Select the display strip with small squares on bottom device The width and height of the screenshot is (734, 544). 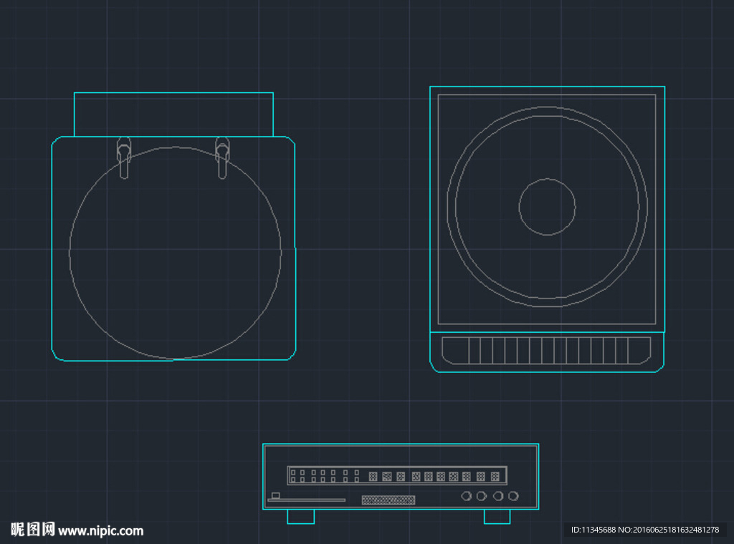pyautogui.click(x=397, y=476)
